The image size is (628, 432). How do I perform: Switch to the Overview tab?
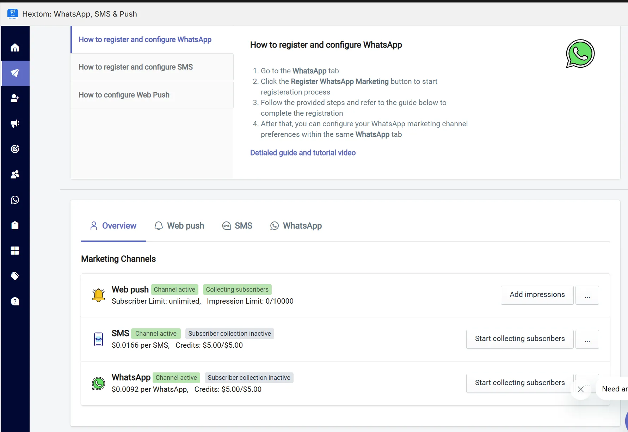pyautogui.click(x=113, y=226)
